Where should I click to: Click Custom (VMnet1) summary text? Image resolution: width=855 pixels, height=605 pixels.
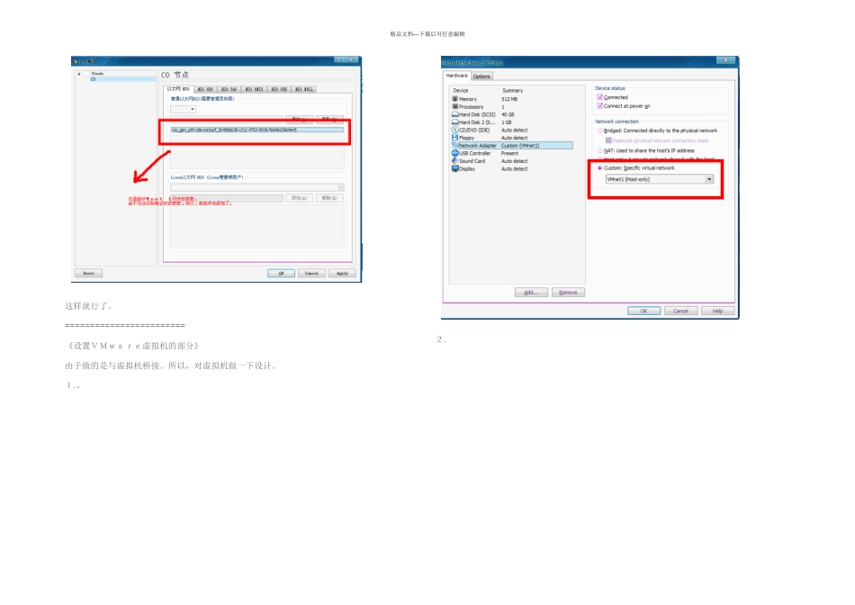tap(520, 146)
